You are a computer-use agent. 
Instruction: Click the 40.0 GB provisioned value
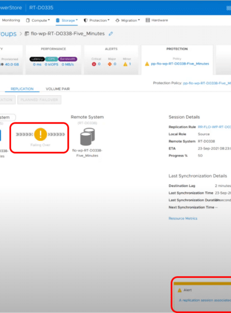pos(12,64)
